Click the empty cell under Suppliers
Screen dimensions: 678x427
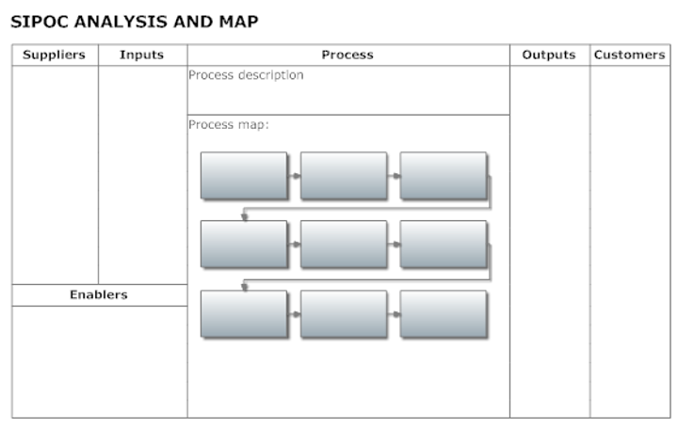click(x=54, y=174)
